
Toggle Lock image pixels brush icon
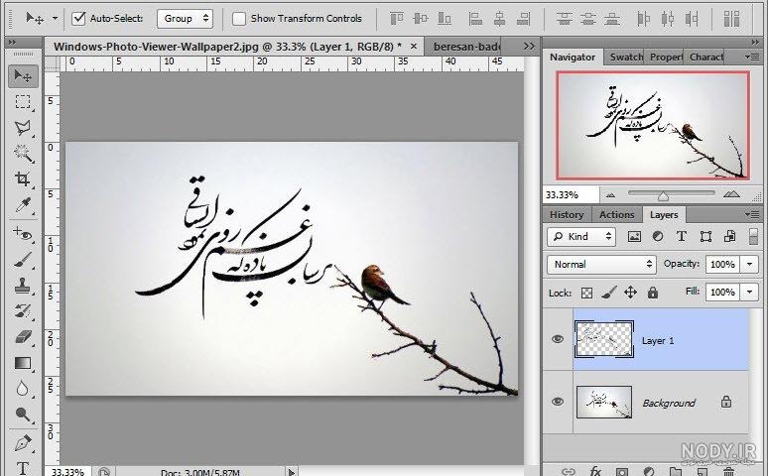[608, 293]
